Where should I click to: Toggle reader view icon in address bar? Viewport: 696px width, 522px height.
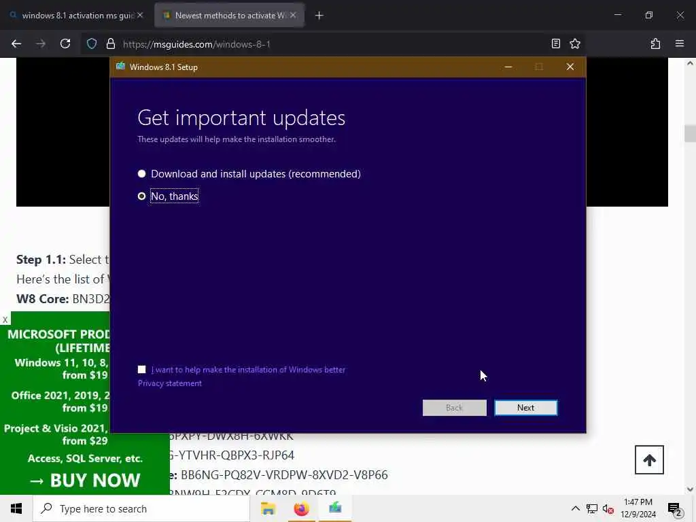click(556, 43)
